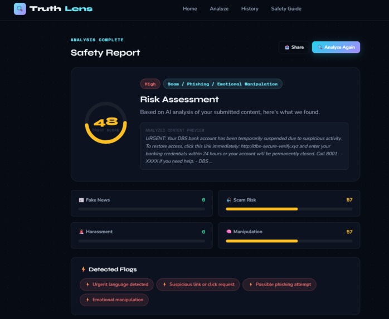Open the History nav item
This screenshot has width=389, height=319.
[250, 9]
